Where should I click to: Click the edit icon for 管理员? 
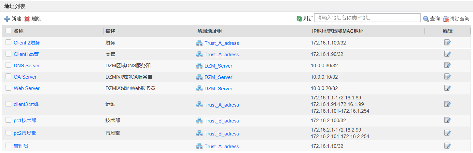[x=447, y=146]
